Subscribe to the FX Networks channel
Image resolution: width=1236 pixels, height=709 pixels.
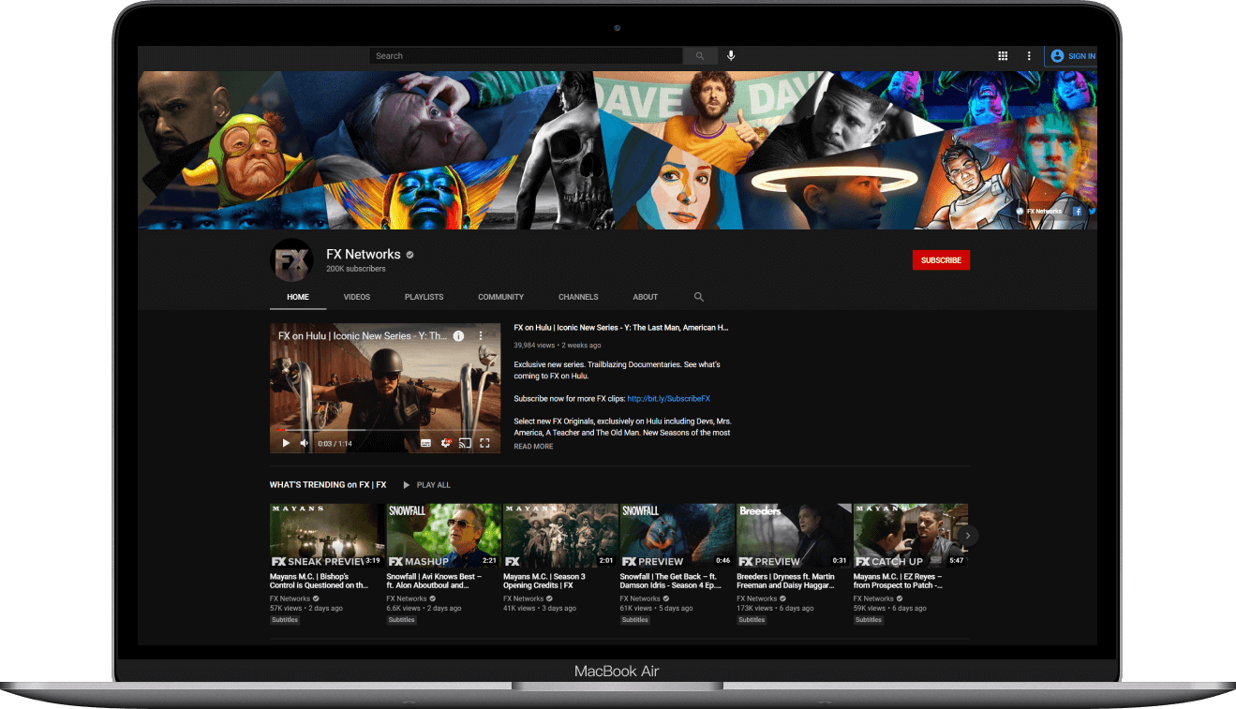pos(941,260)
